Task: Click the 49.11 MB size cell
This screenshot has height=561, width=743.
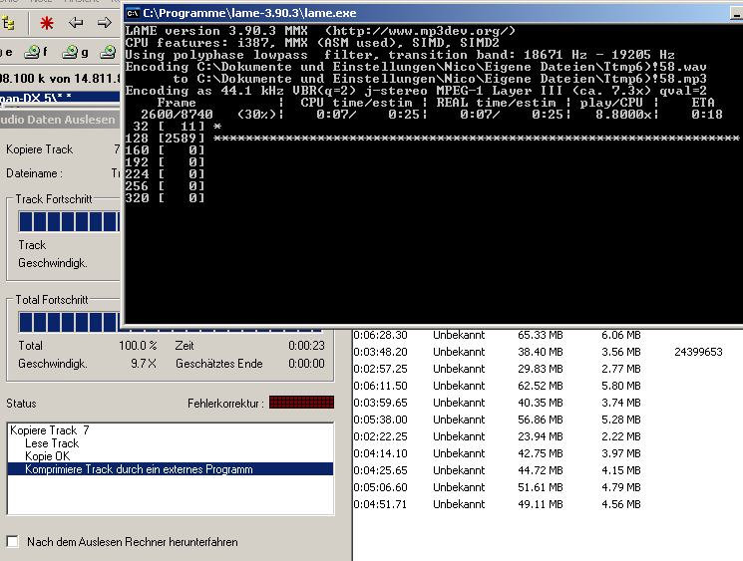Action: (x=541, y=504)
